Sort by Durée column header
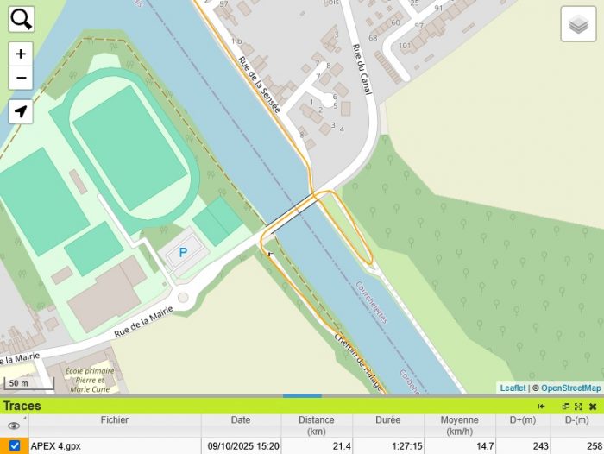The height and width of the screenshot is (454, 604). 388,419
